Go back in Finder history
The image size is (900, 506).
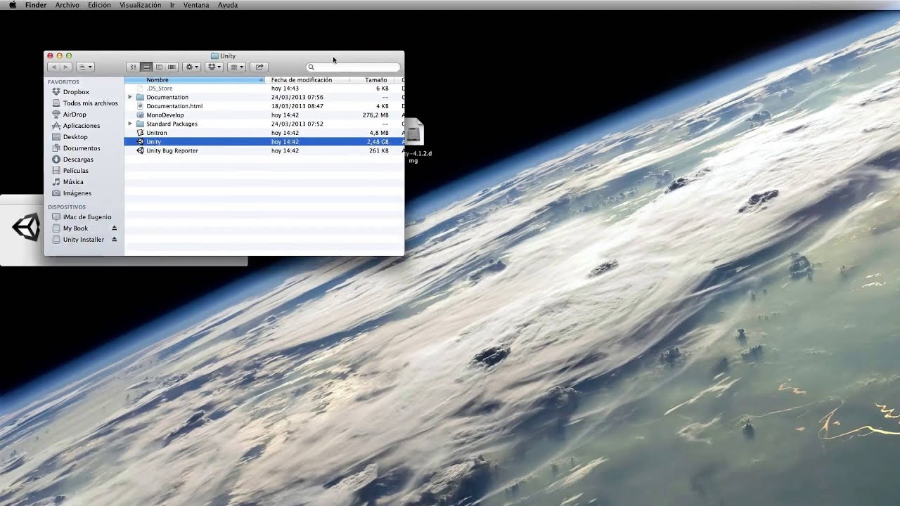coord(53,67)
